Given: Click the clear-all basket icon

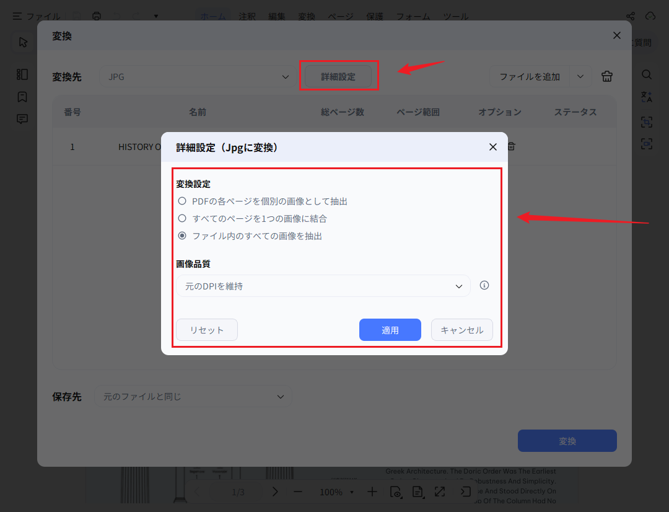Looking at the screenshot, I should [606, 76].
